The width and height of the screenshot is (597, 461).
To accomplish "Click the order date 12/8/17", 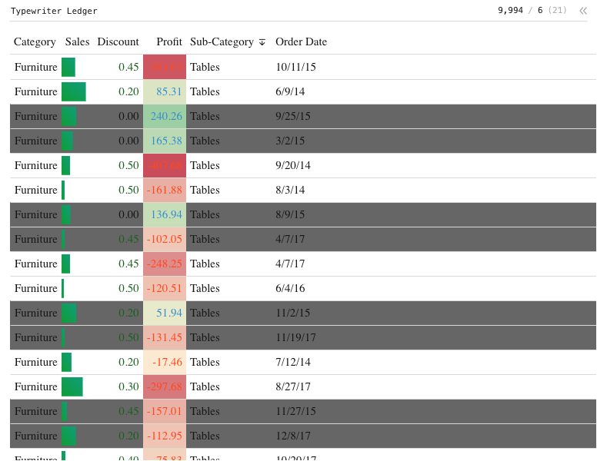I will coord(293,436).
